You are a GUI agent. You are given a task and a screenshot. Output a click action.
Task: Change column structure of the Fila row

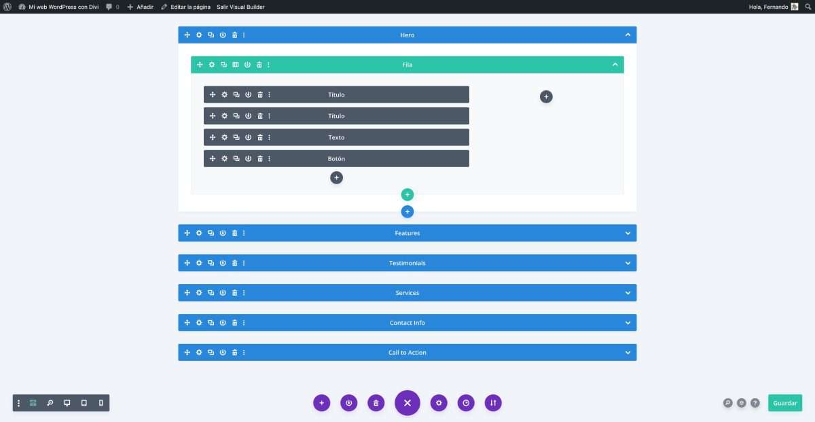tap(235, 65)
